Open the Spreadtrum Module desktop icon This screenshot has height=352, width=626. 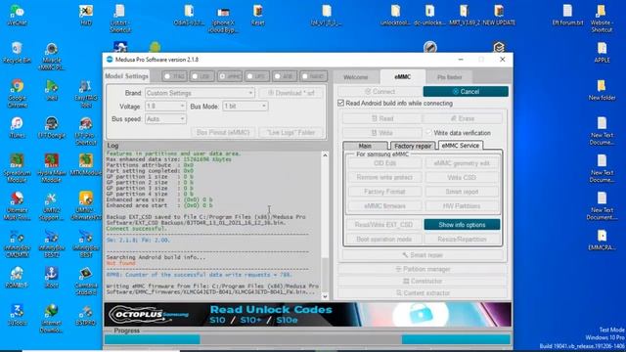point(18,168)
